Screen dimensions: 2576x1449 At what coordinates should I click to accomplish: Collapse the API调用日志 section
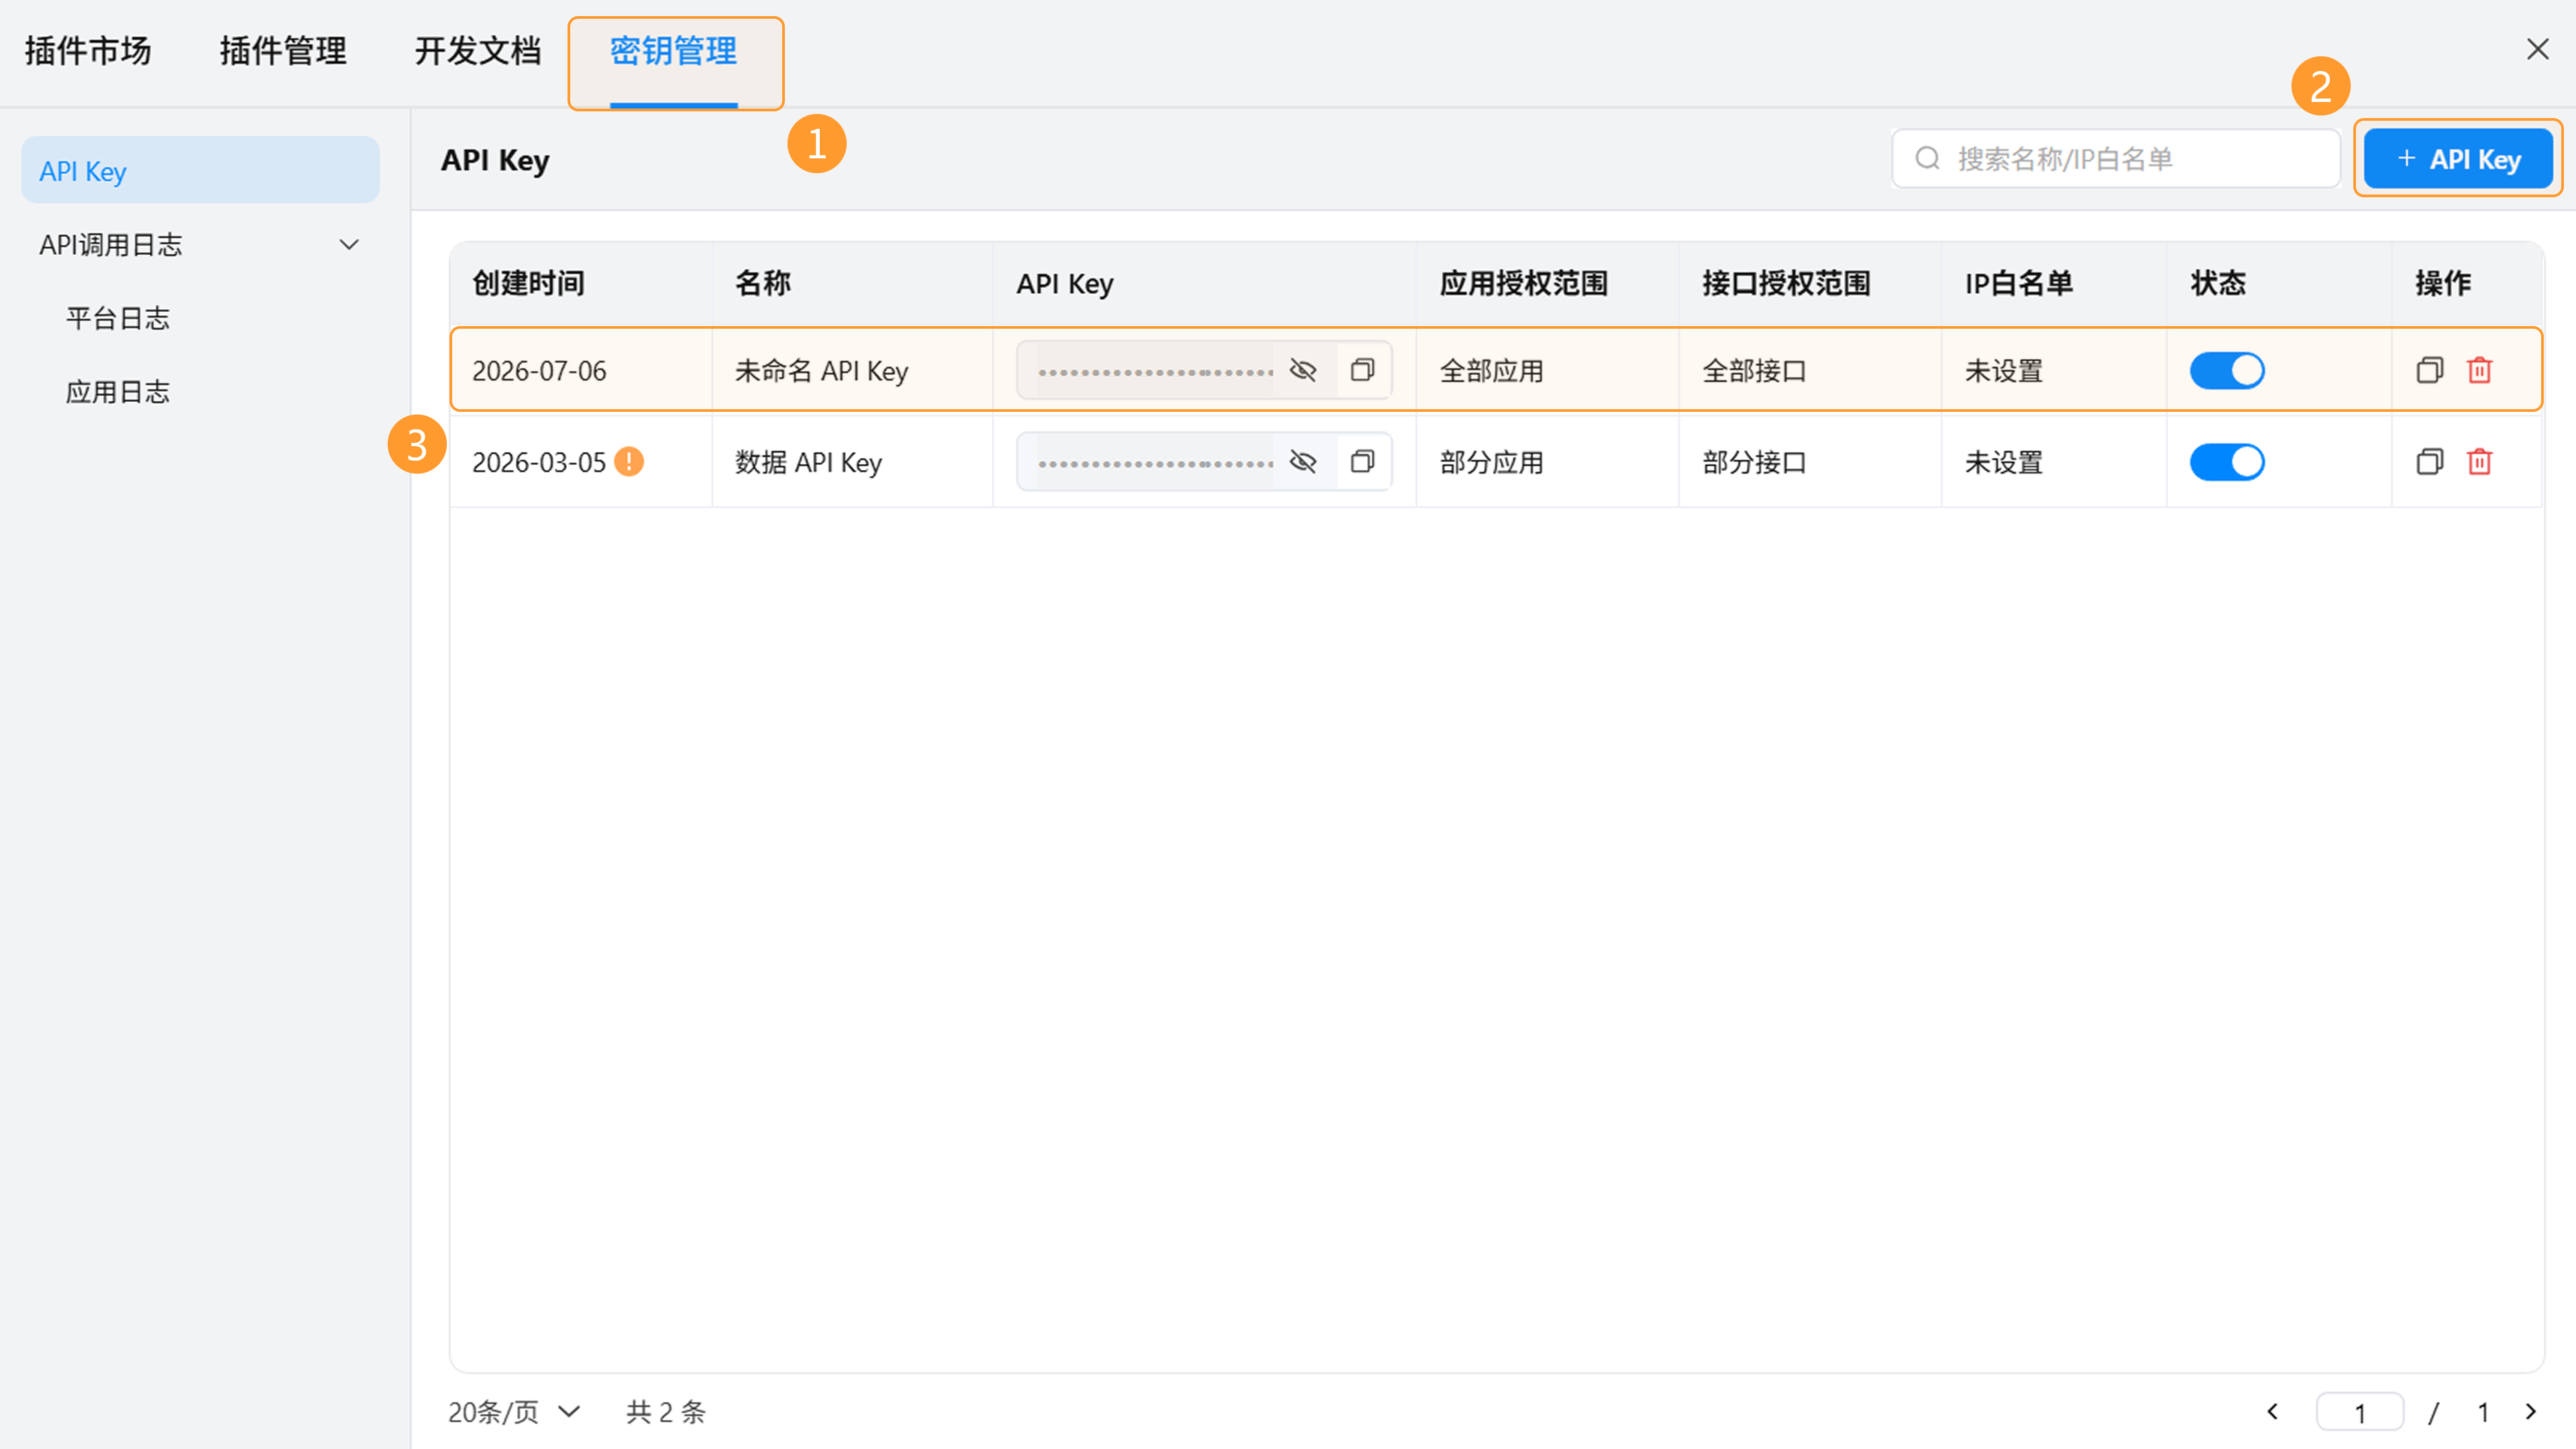tap(349, 244)
